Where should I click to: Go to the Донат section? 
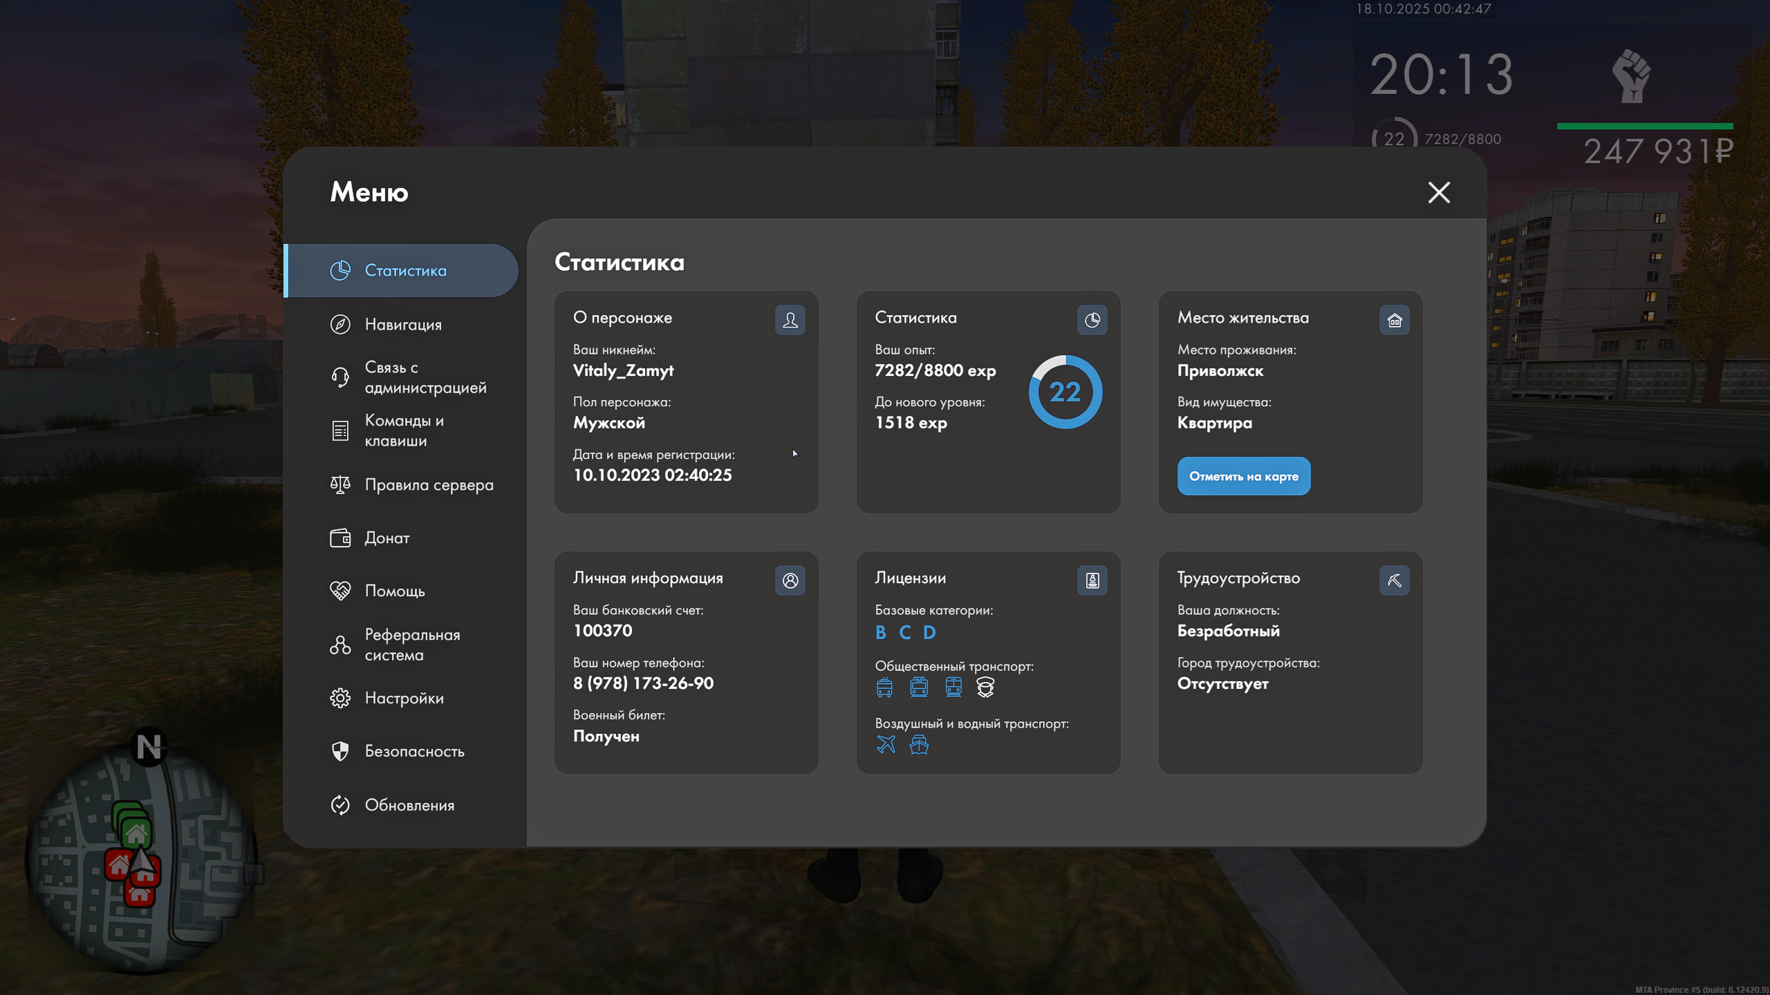pos(386,538)
